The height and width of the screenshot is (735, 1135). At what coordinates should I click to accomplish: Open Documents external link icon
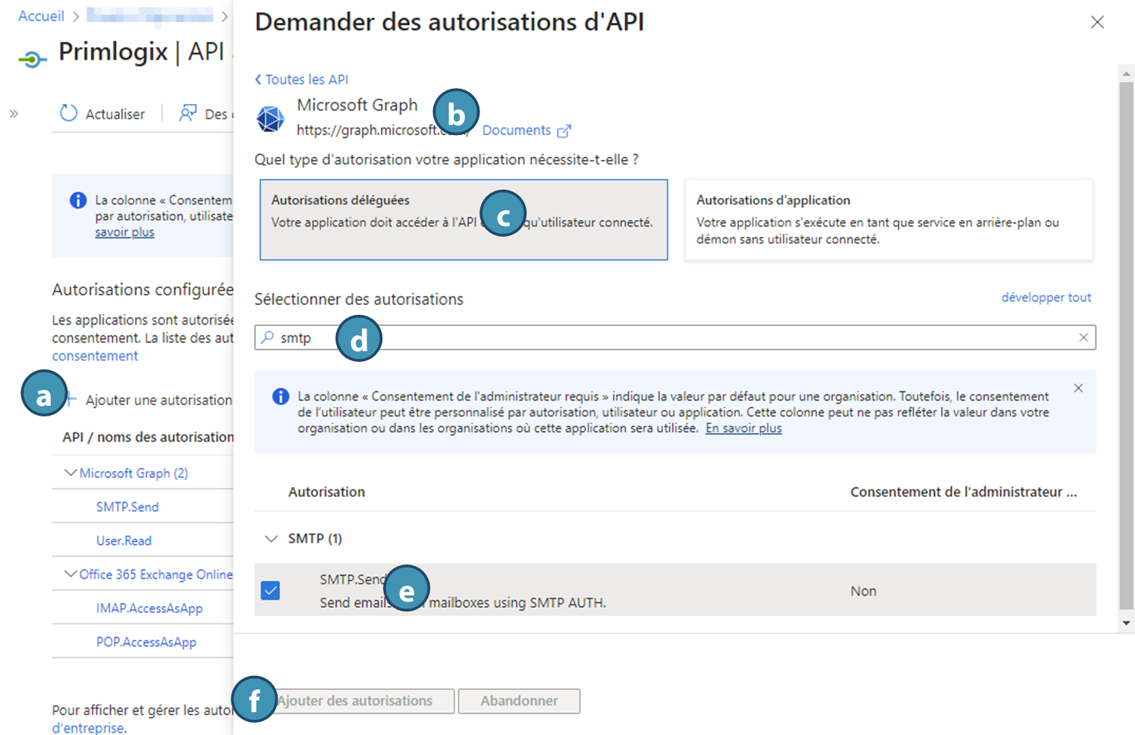tap(564, 131)
